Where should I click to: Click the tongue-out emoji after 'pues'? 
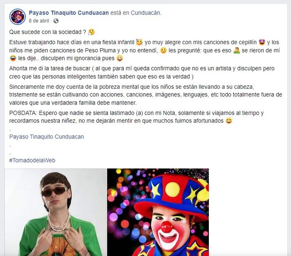tap(120, 58)
